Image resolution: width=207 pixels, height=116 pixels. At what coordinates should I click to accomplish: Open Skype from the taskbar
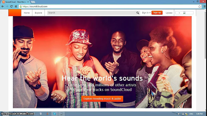55,114
